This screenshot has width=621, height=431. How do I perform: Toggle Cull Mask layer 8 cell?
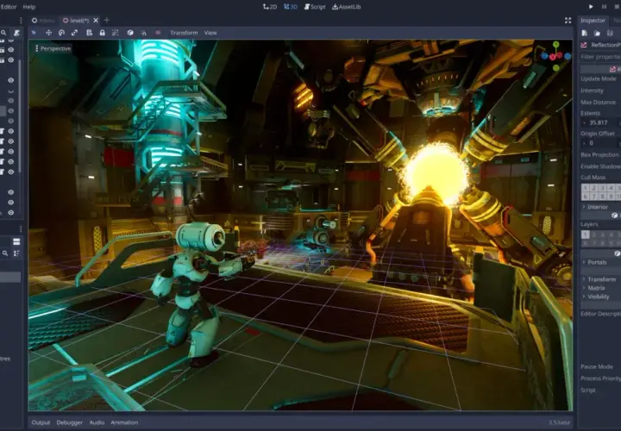(602, 196)
